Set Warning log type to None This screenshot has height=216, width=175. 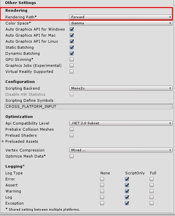(x=102, y=191)
